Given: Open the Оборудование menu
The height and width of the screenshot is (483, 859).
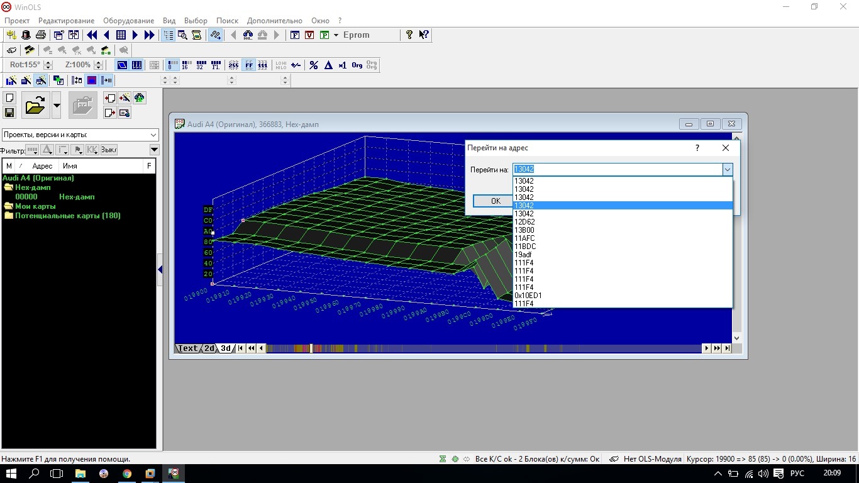Looking at the screenshot, I should click(x=128, y=21).
